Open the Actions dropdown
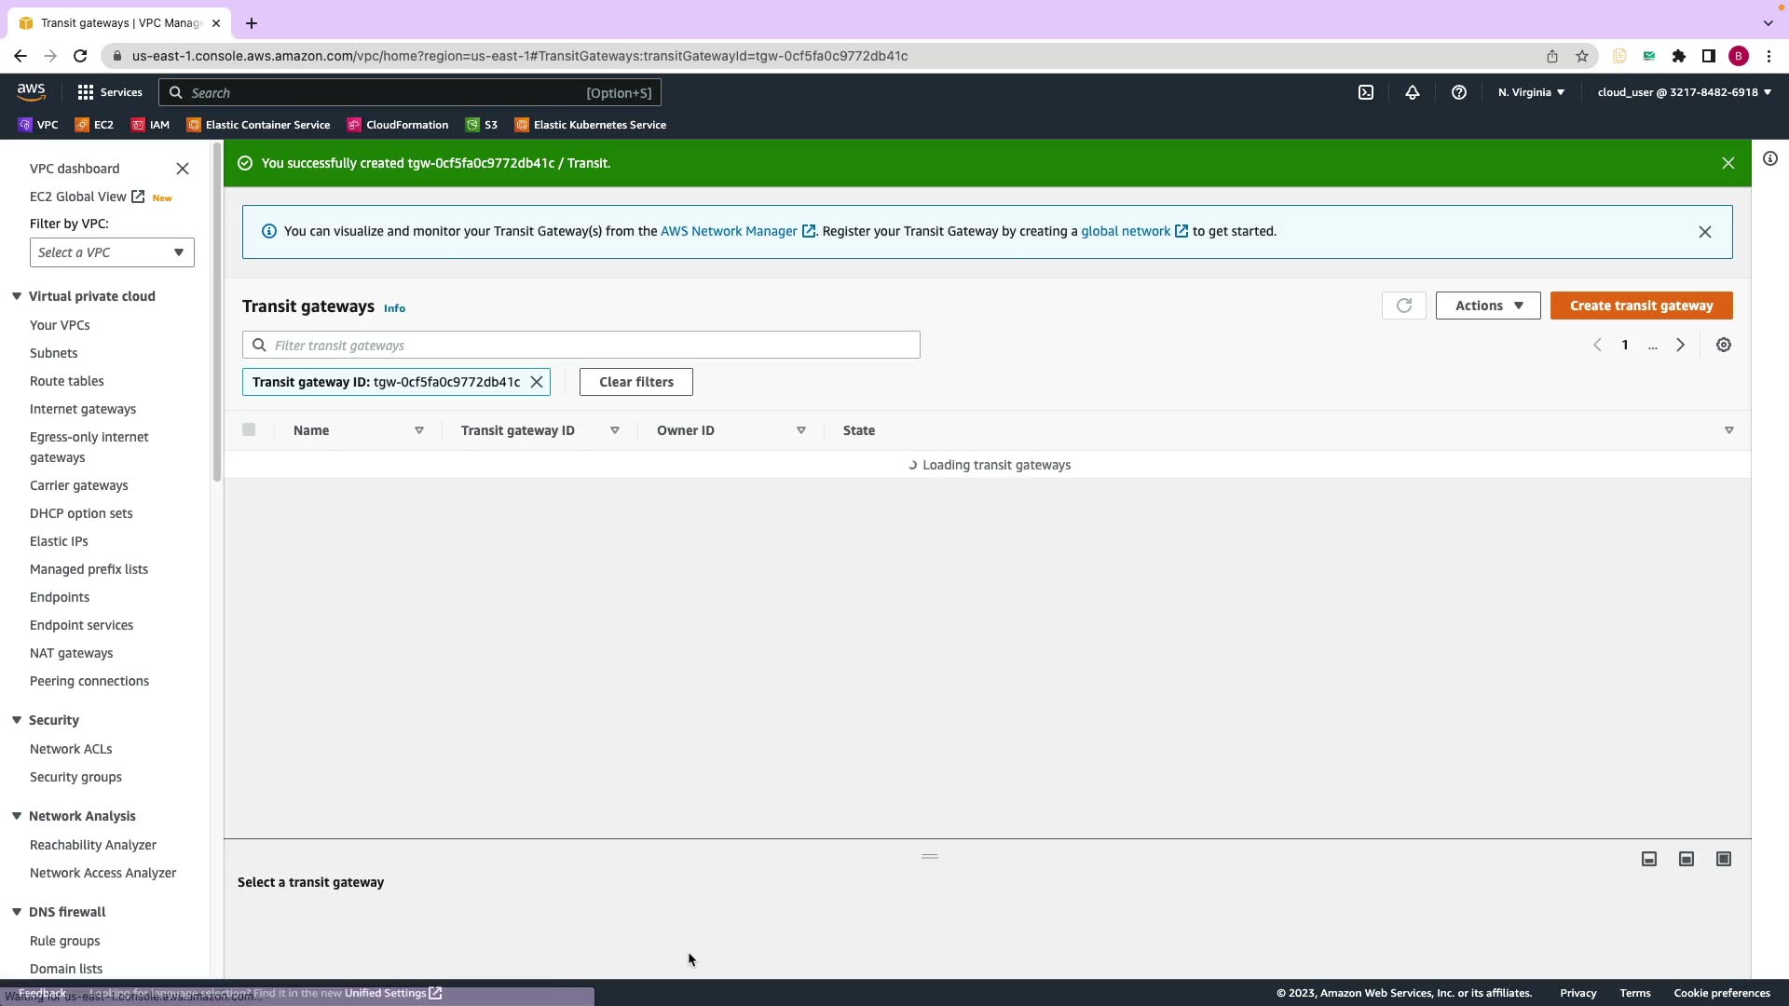Image resolution: width=1789 pixels, height=1006 pixels. (1488, 306)
